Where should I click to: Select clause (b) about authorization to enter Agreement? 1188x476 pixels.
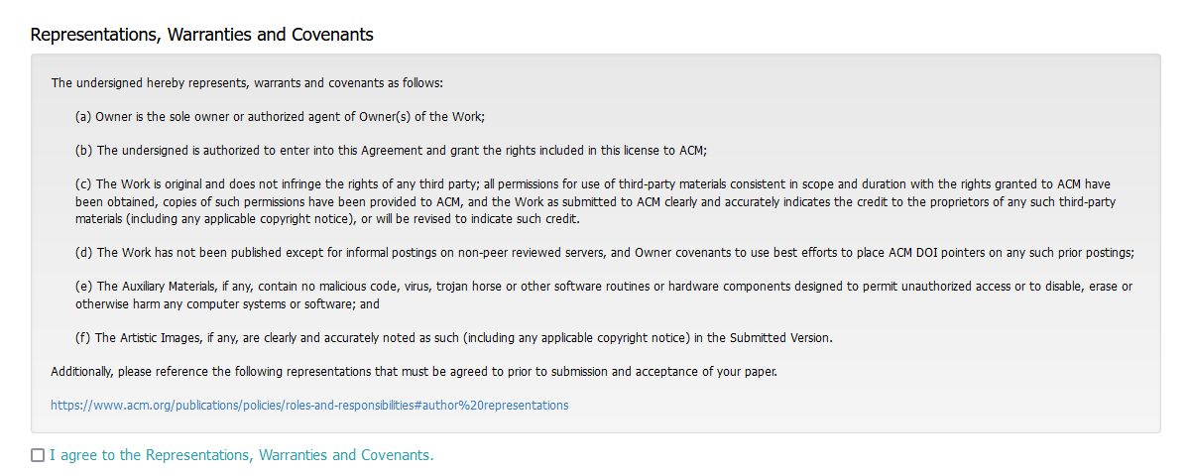[x=391, y=150]
